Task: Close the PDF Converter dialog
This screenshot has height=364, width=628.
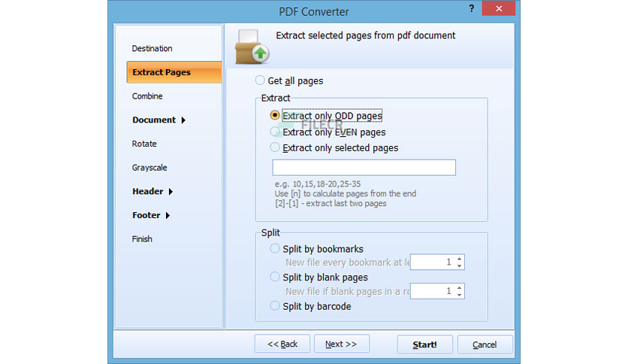Action: click(499, 8)
